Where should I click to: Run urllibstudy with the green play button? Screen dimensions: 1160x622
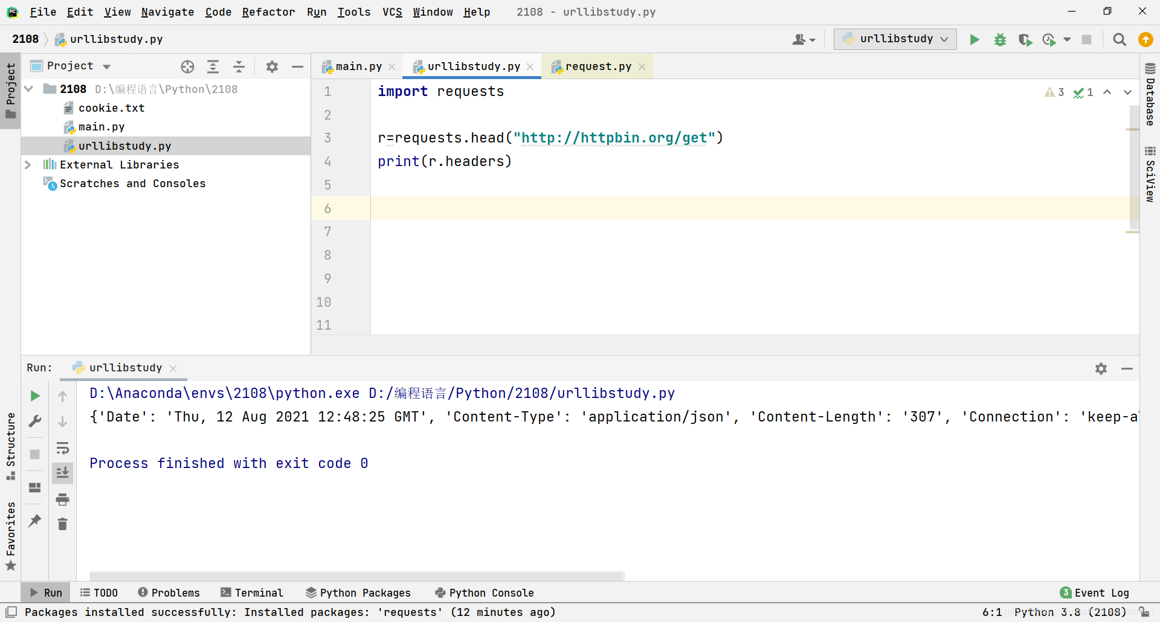[x=974, y=39]
